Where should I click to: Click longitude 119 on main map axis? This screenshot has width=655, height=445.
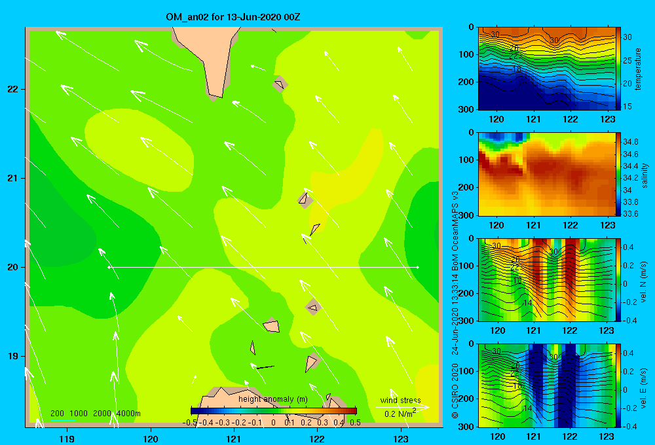(67, 438)
